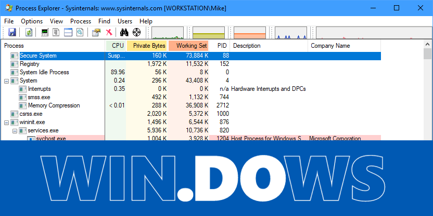433x216 pixels.
Task: Open the process Properties icon
Action: (x=96, y=33)
